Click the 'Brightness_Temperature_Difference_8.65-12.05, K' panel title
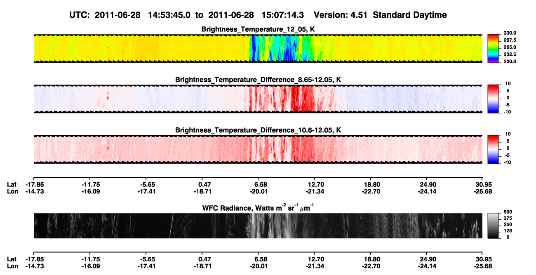The width and height of the screenshot is (536, 275). pos(258,80)
